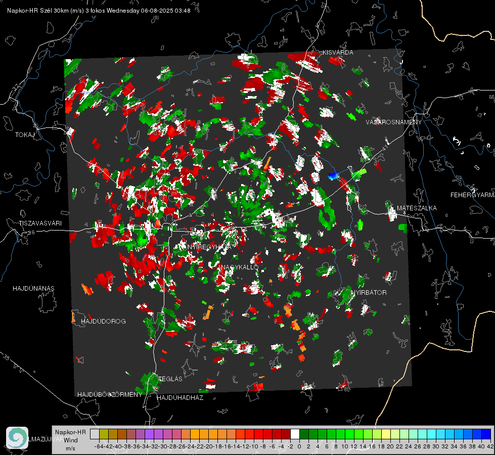Screen dimensions: 495x455
Task: Click the FEHÉRGYARMAT city label
Action: 472,195
